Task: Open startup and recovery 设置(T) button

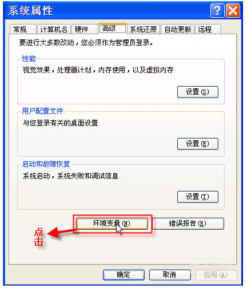Action: pos(198,197)
